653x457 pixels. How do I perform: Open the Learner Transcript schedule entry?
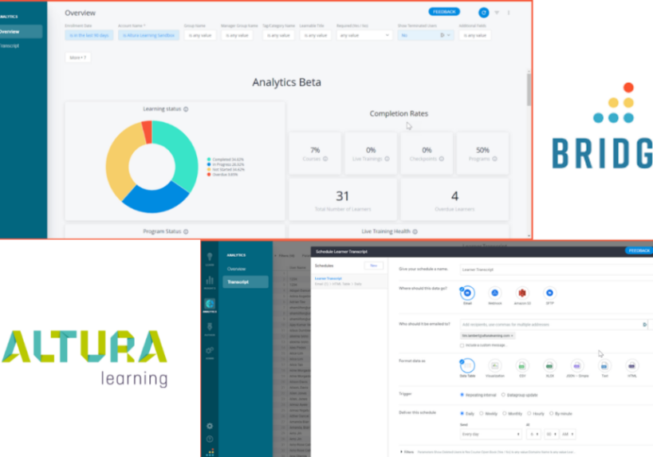pyautogui.click(x=349, y=281)
